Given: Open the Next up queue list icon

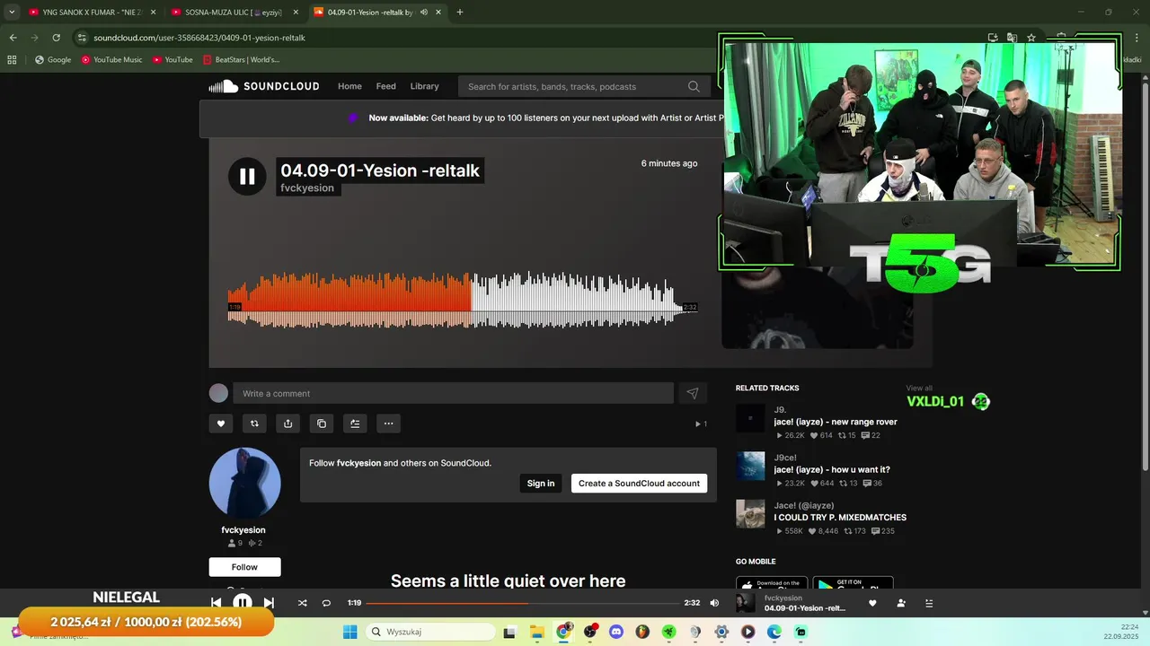Looking at the screenshot, I should (929, 603).
